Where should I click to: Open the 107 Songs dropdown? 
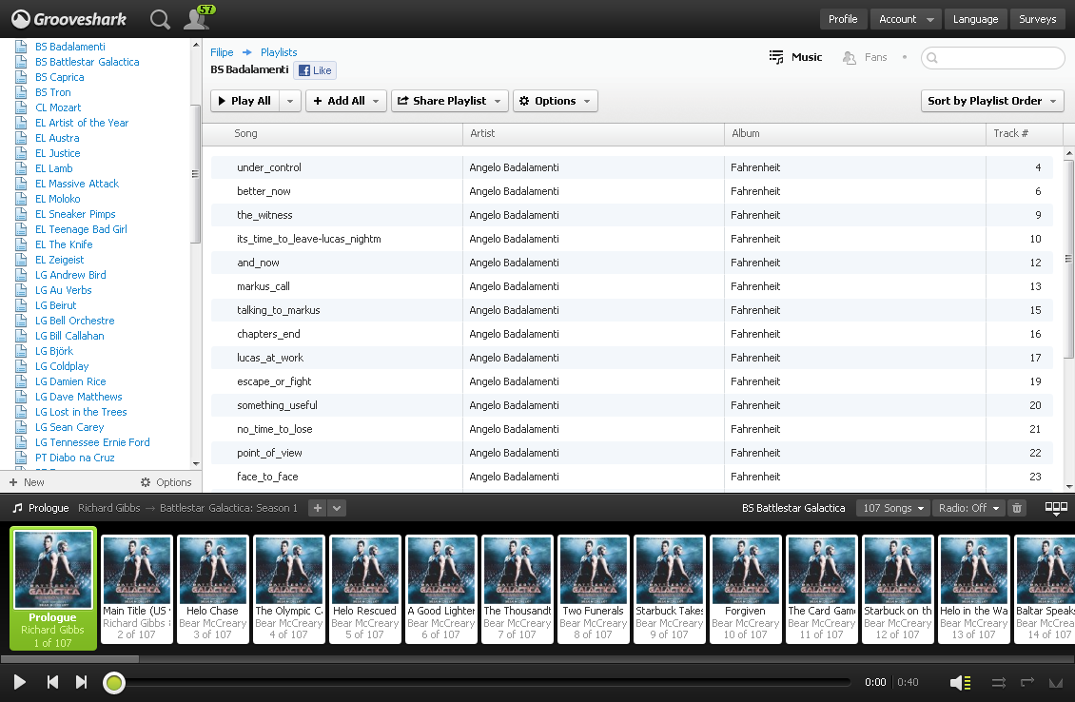pyautogui.click(x=894, y=508)
